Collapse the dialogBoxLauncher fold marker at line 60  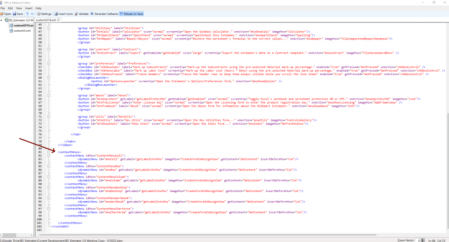click(49, 78)
